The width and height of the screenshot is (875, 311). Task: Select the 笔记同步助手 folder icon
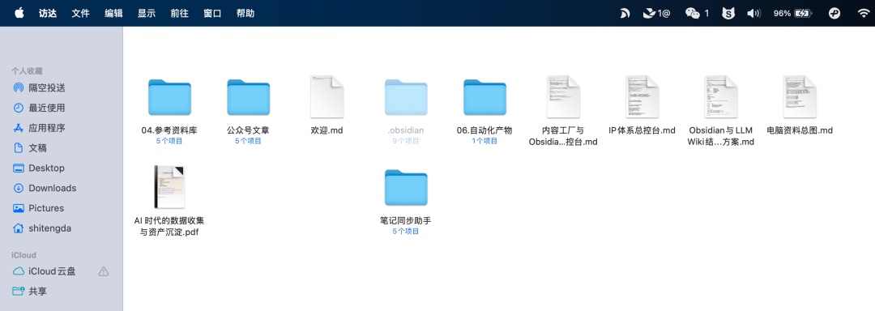(x=406, y=188)
